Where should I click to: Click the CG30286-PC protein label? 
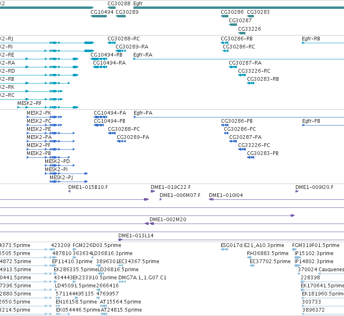pos(240,129)
